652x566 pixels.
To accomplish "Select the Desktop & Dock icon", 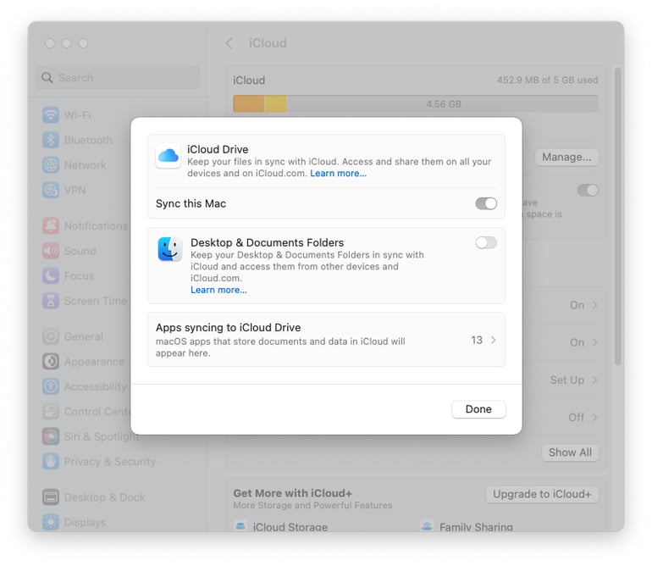I will pos(51,497).
